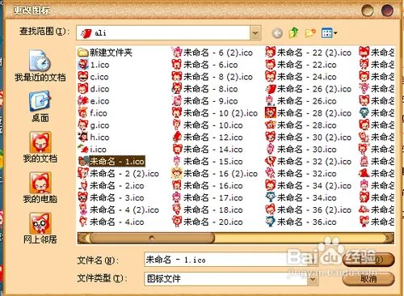This screenshot has height=296, width=404.
Task: Select file 未命名 - 2 (2).ico
Action: pyautogui.click(x=118, y=173)
